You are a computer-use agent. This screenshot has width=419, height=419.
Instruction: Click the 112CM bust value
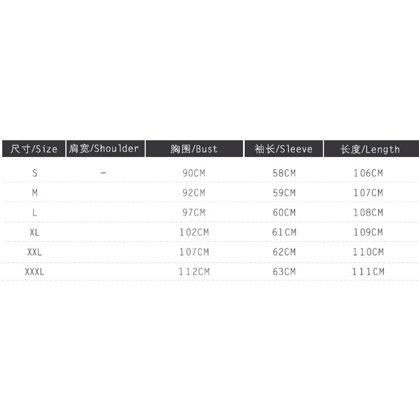tap(194, 272)
